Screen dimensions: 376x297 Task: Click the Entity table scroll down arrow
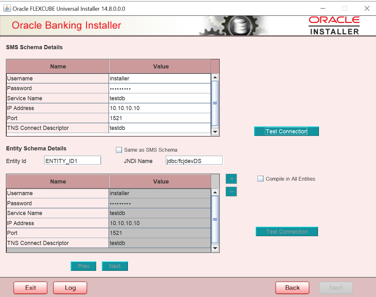[x=215, y=248]
